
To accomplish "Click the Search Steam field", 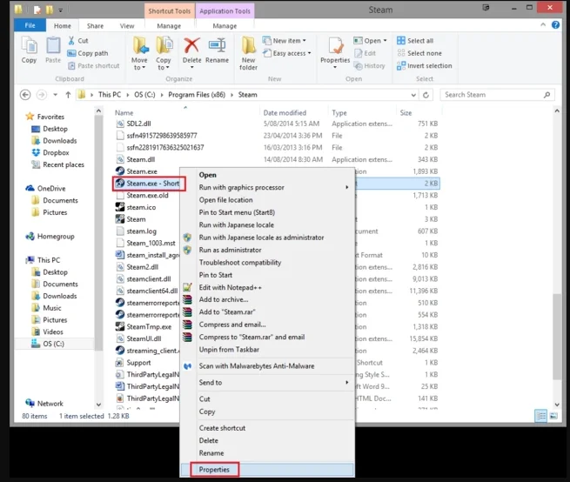I will 497,95.
